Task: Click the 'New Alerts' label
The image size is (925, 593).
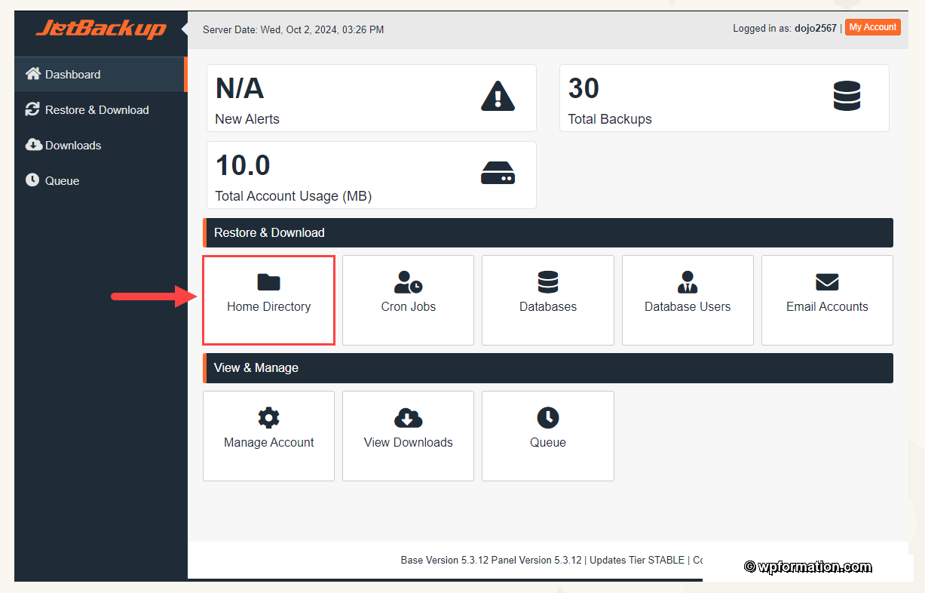Action: [x=247, y=119]
